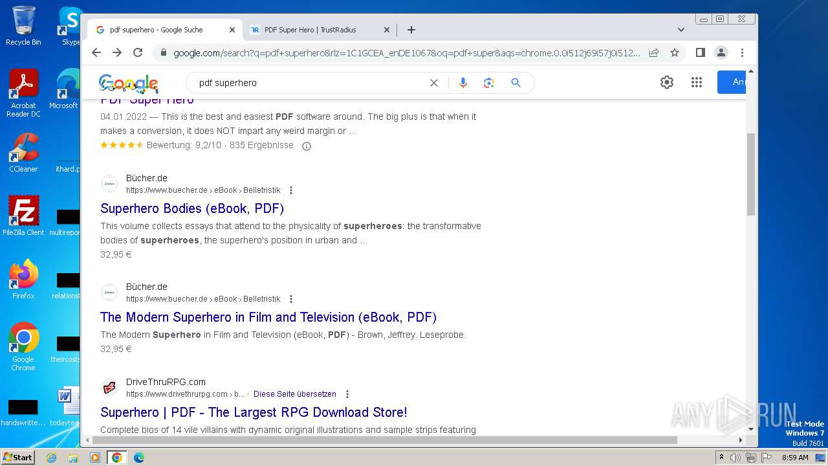Click the 8:59 AM taskbar clock

795,458
